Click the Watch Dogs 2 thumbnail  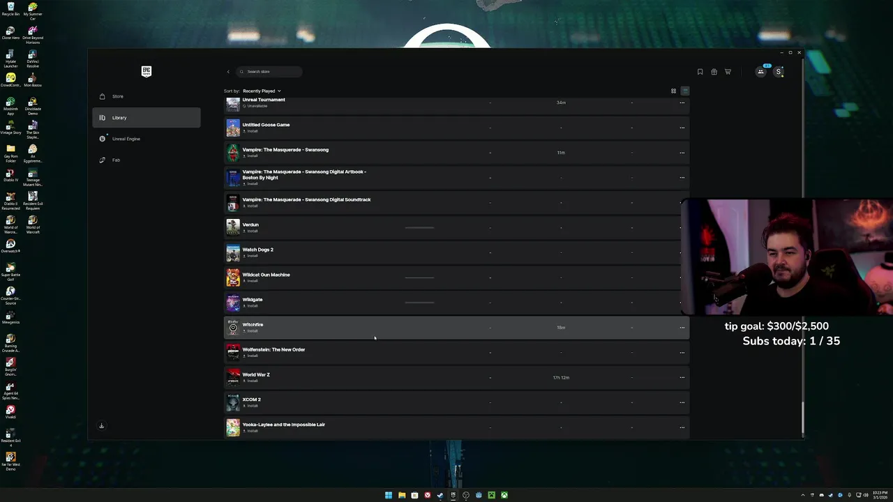(233, 252)
